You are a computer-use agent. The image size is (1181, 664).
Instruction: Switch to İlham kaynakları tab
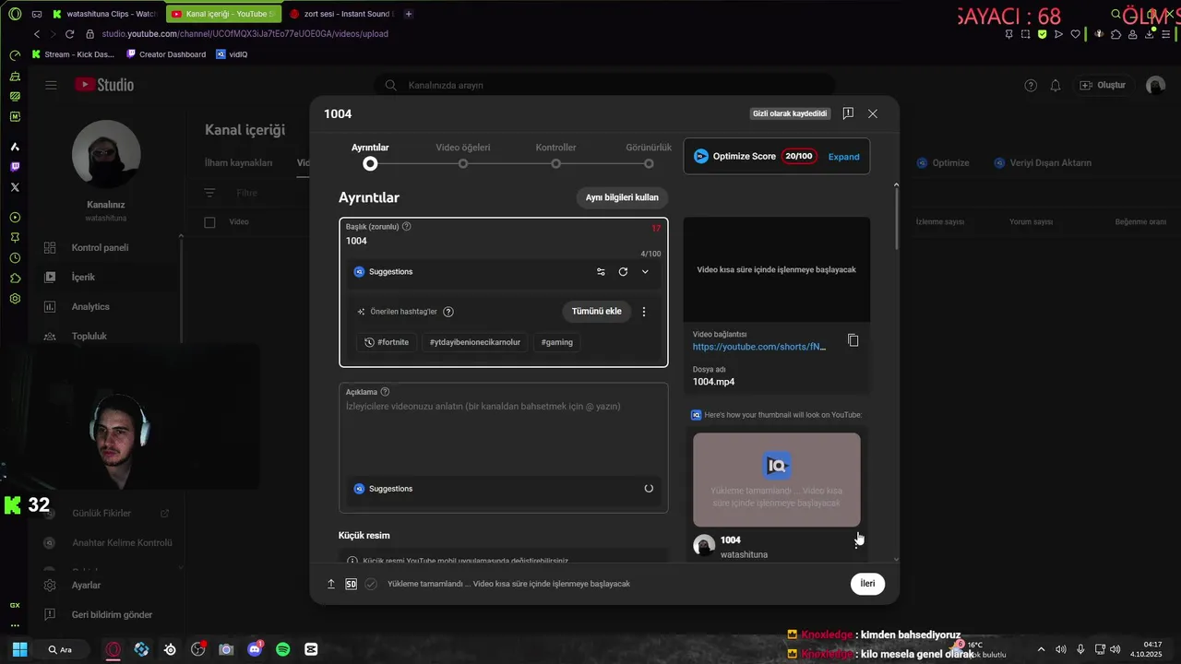pos(238,162)
